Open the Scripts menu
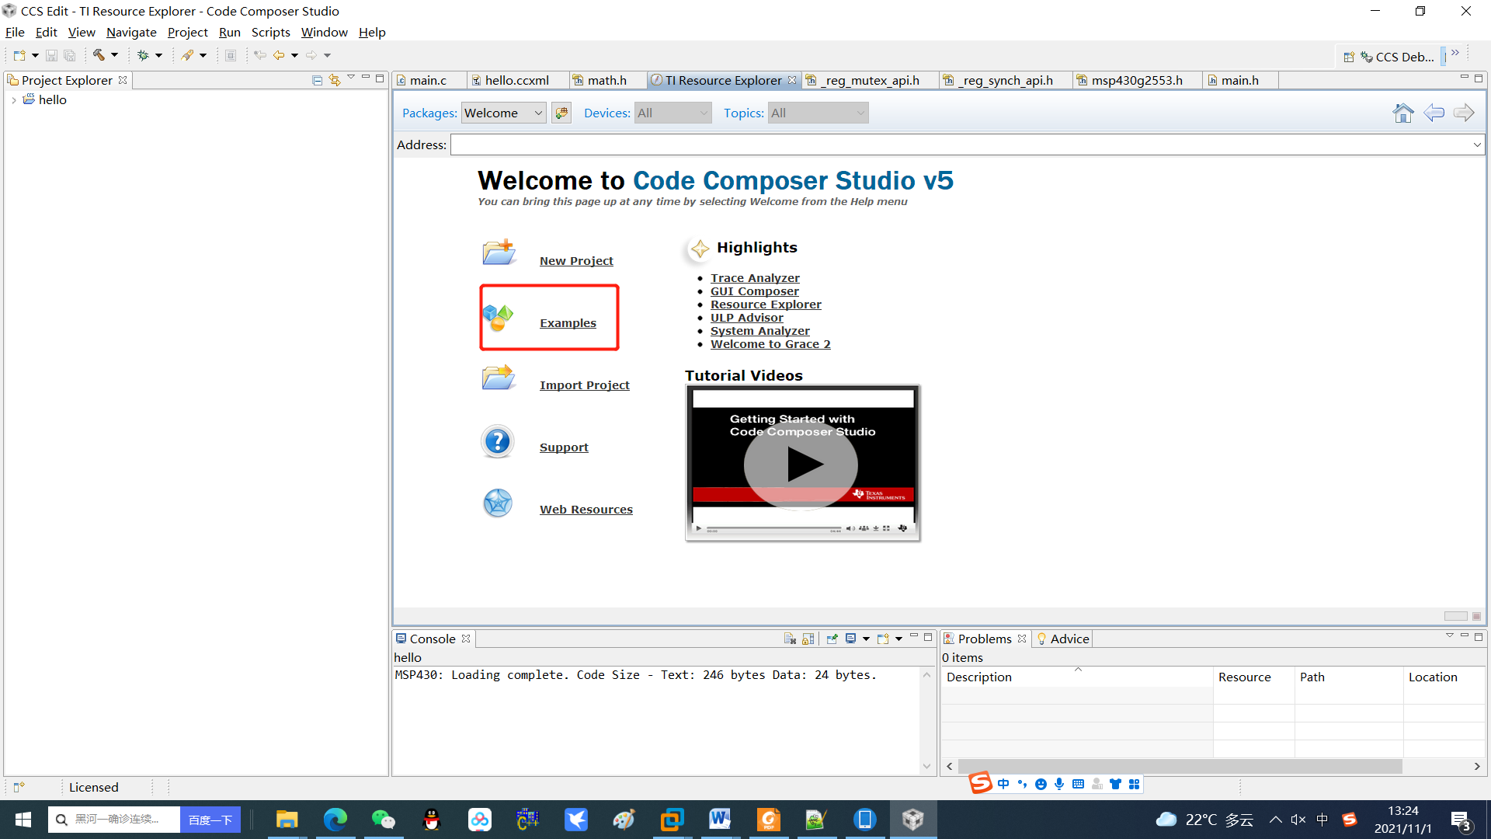This screenshot has height=839, width=1491. [270, 33]
